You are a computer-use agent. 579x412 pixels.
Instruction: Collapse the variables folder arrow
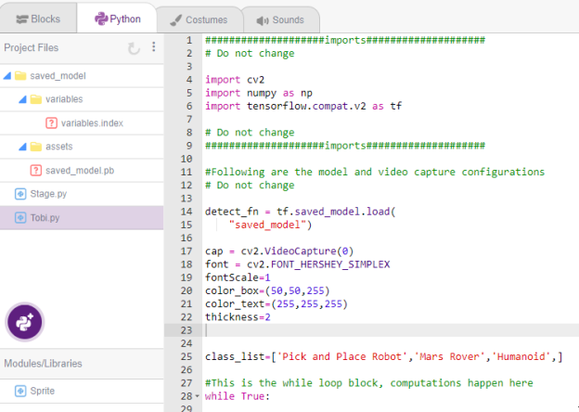(x=22, y=99)
